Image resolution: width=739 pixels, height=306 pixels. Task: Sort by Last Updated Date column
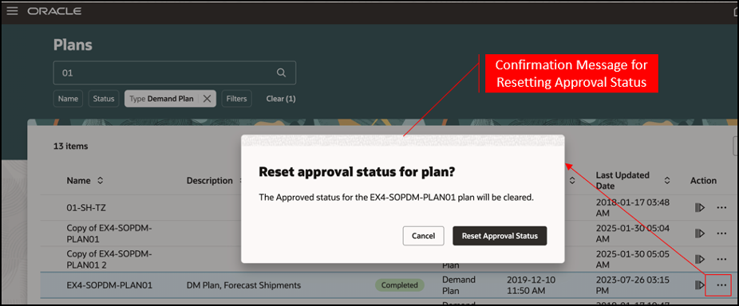point(667,180)
